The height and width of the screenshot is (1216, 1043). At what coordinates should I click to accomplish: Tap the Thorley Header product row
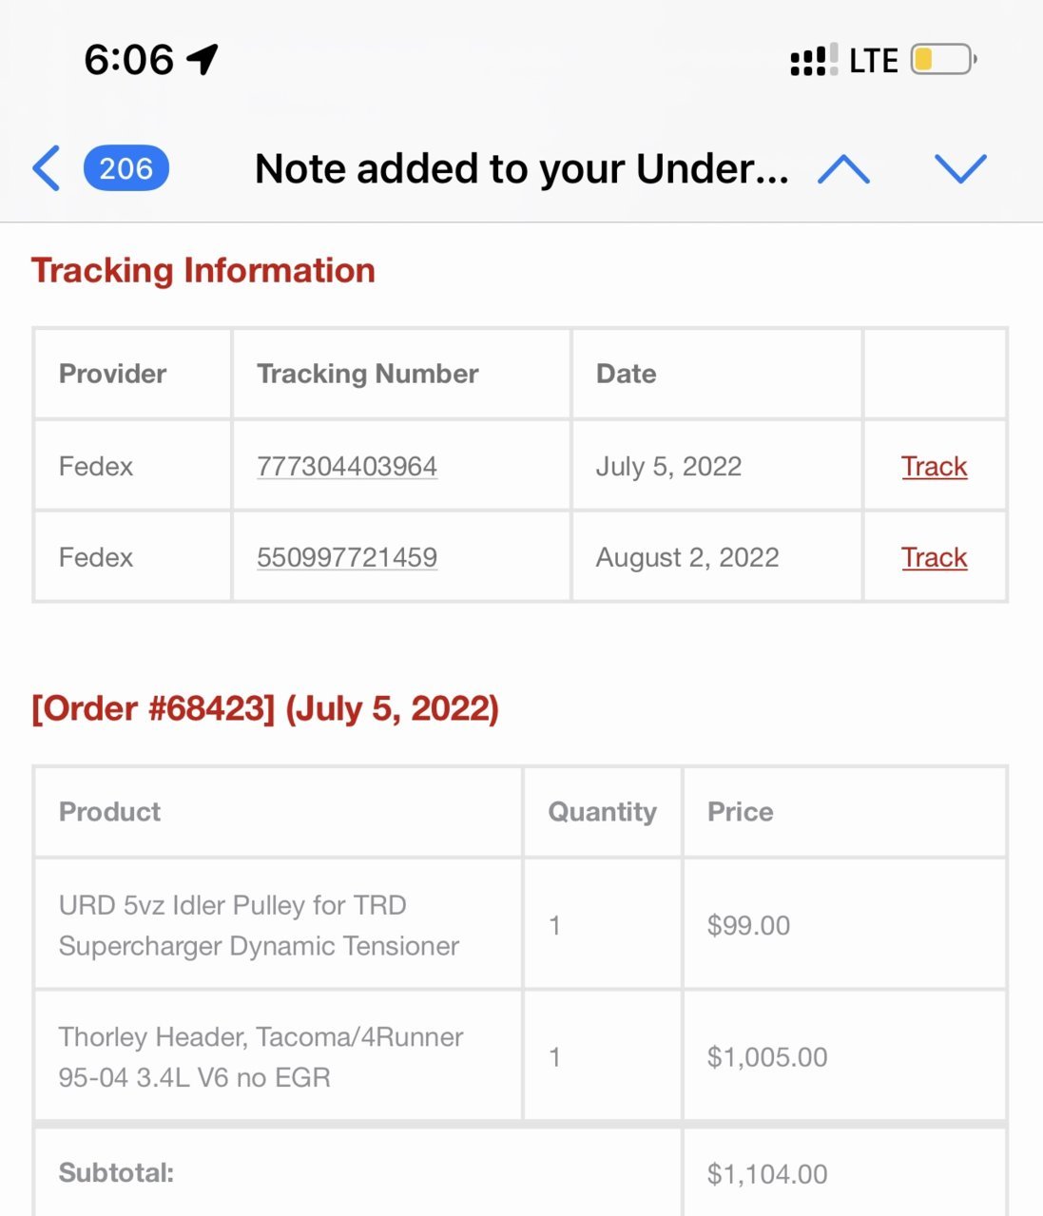point(520,1056)
